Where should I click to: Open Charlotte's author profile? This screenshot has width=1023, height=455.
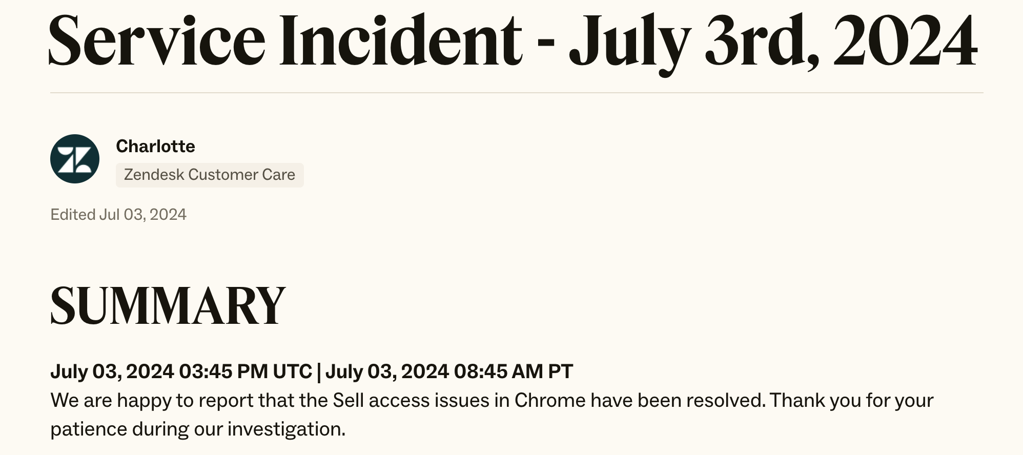tap(155, 147)
